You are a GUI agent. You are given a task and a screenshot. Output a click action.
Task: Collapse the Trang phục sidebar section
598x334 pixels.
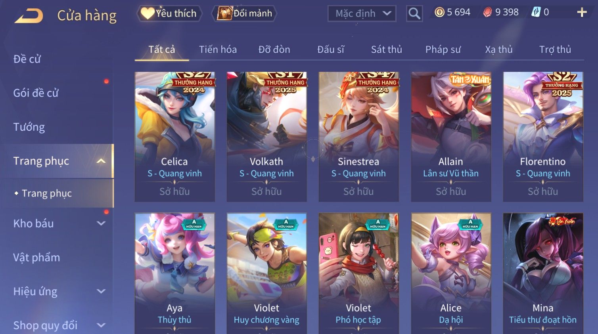click(101, 161)
